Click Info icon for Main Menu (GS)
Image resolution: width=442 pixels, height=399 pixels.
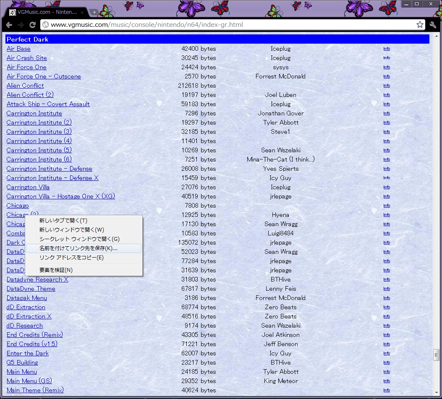click(386, 381)
